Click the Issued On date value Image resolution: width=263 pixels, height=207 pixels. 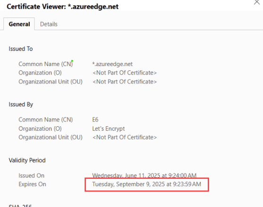click(x=144, y=175)
